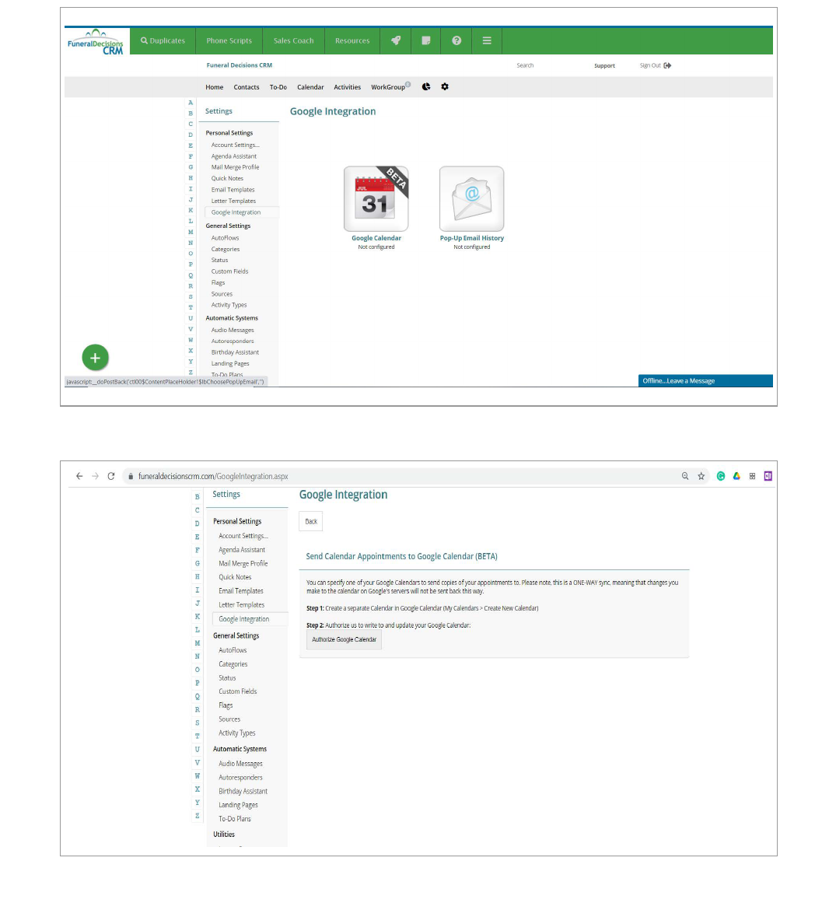The width and height of the screenshot is (836, 903).
Task: Click the pie chart reports icon
Action: (x=426, y=87)
